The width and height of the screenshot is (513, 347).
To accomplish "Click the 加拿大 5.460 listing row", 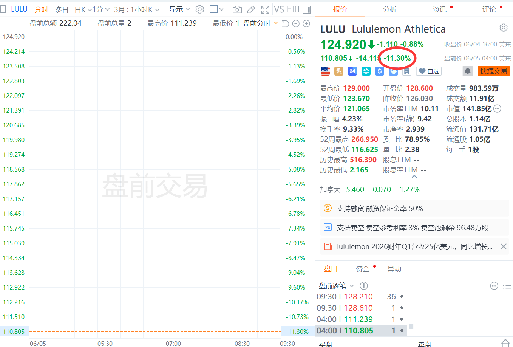I will point(370,189).
